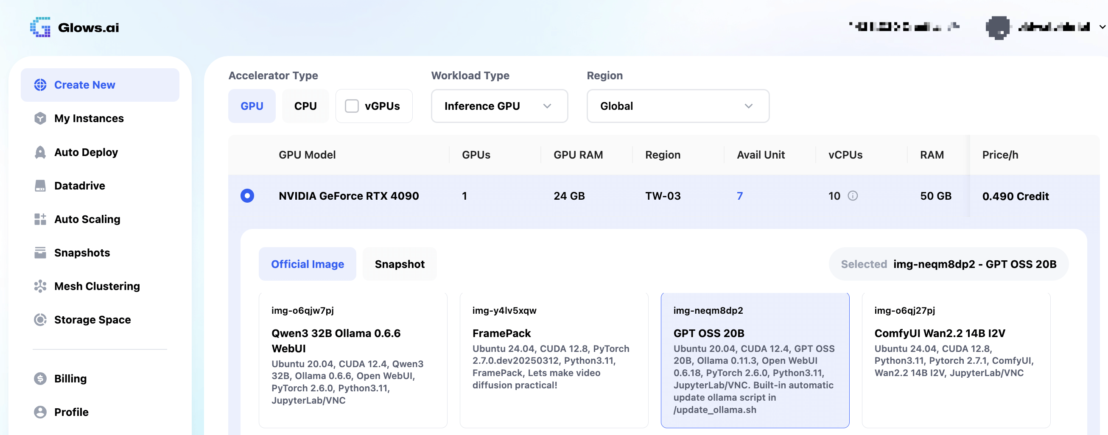This screenshot has height=435, width=1108.
Task: Click the Auto Deploy rocket icon
Action: 40,152
